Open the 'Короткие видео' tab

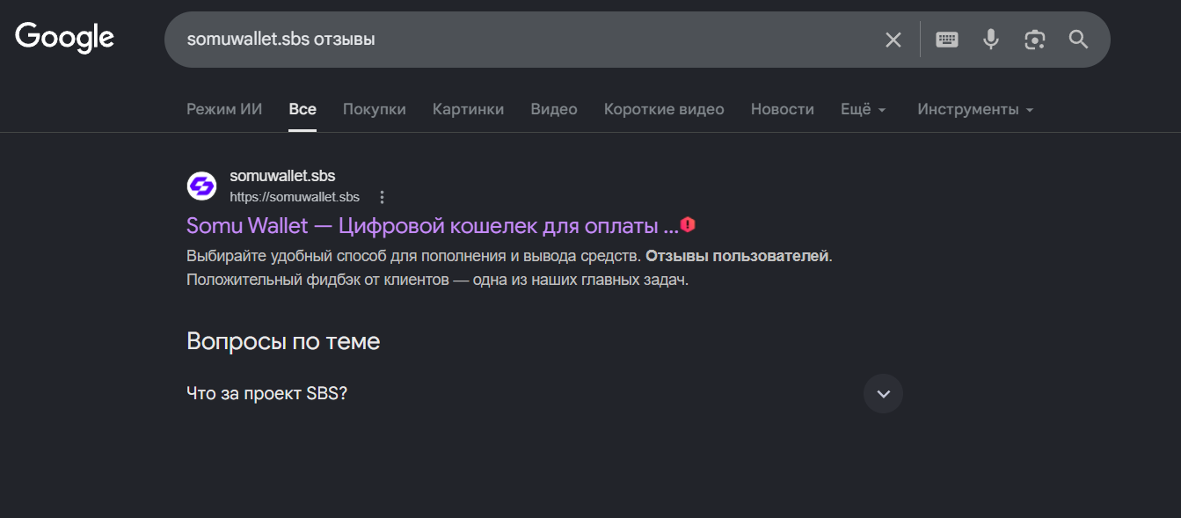coord(664,109)
